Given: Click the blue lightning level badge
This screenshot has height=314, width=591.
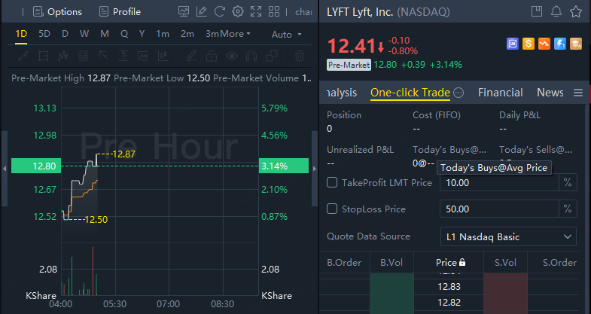Looking at the screenshot, I should tap(560, 44).
